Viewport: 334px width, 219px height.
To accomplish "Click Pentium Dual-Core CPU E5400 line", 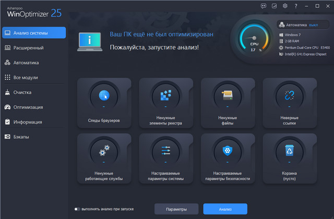I will coord(305,47).
